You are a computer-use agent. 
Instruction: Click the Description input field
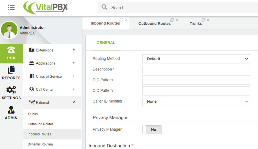(x=196, y=70)
